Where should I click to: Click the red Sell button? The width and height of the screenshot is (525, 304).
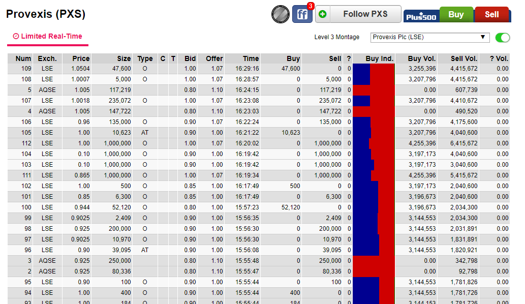pyautogui.click(x=492, y=14)
